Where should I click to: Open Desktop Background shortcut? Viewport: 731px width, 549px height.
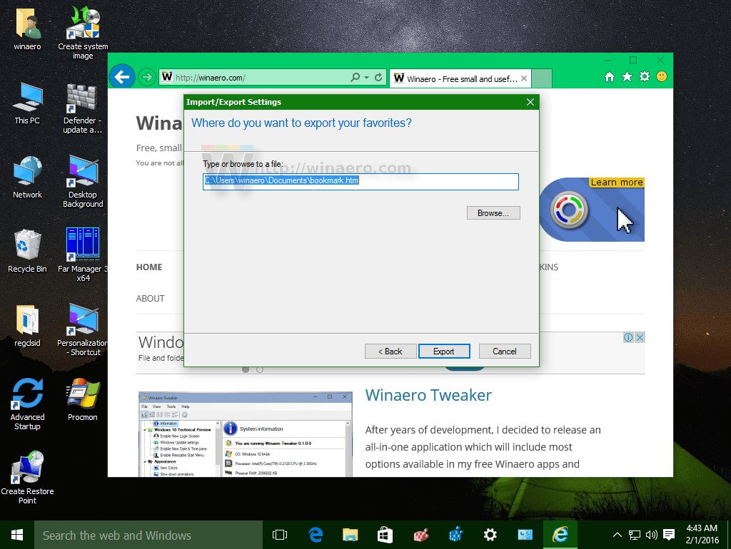tap(83, 182)
